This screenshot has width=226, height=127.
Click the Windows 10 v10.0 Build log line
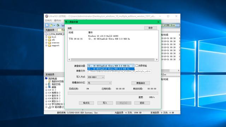point(103,36)
